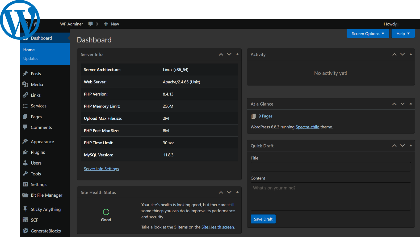
Task: Click the comments bubble icon in admin bar
Action: (90, 24)
